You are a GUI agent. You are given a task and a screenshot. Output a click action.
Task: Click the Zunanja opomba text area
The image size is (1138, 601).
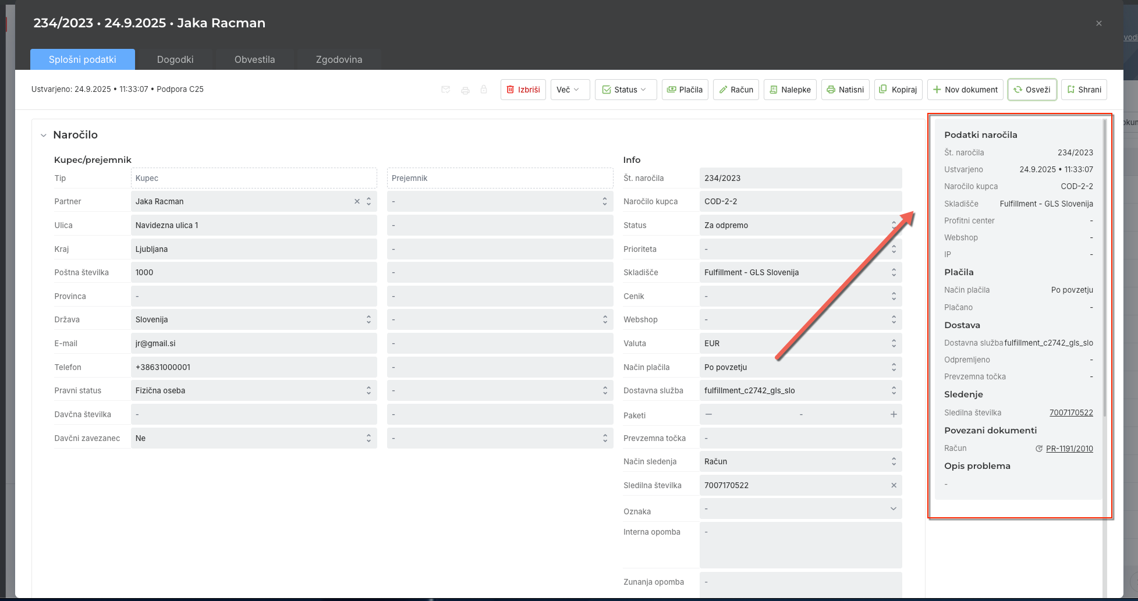tap(800, 584)
